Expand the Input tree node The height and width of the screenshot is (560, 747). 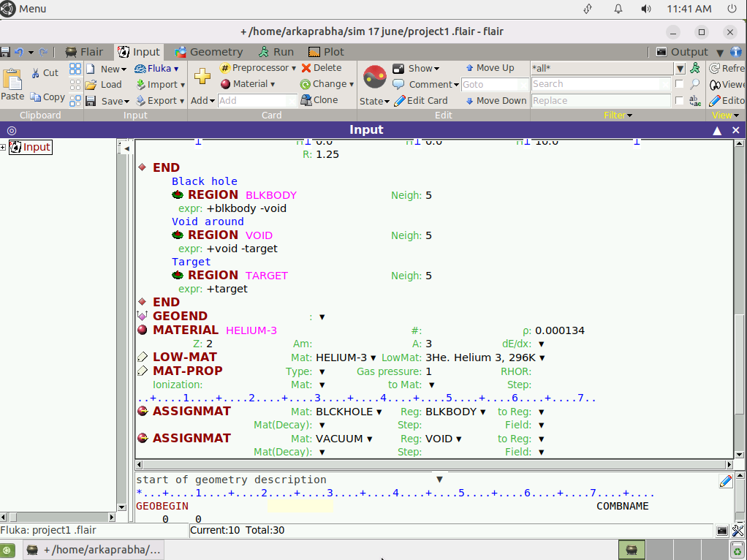pyautogui.click(x=4, y=148)
